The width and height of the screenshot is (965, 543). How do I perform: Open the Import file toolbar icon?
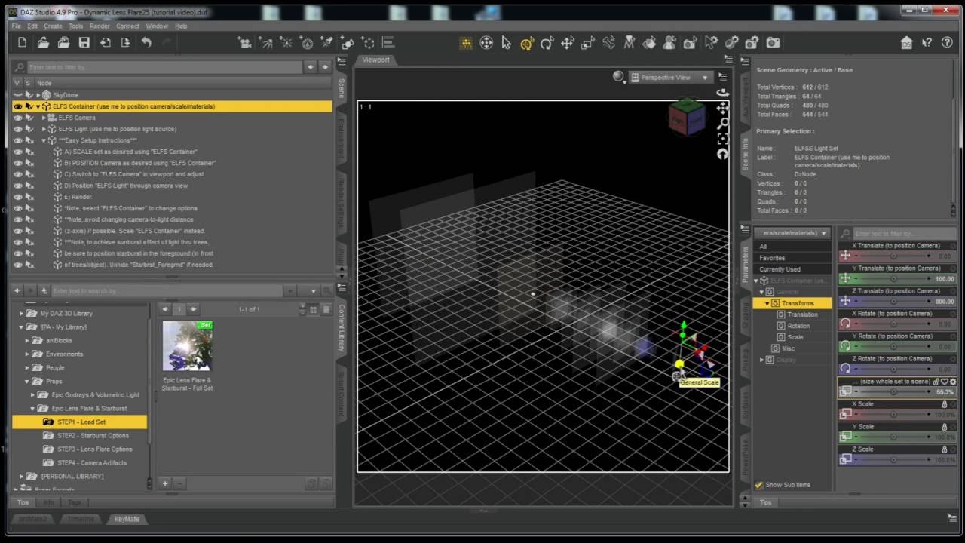105,43
